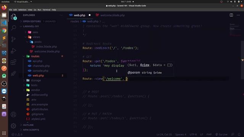The width and height of the screenshot is (244, 137).
Task: Click the web.php breadcrumb item
Action: coord(93,21)
